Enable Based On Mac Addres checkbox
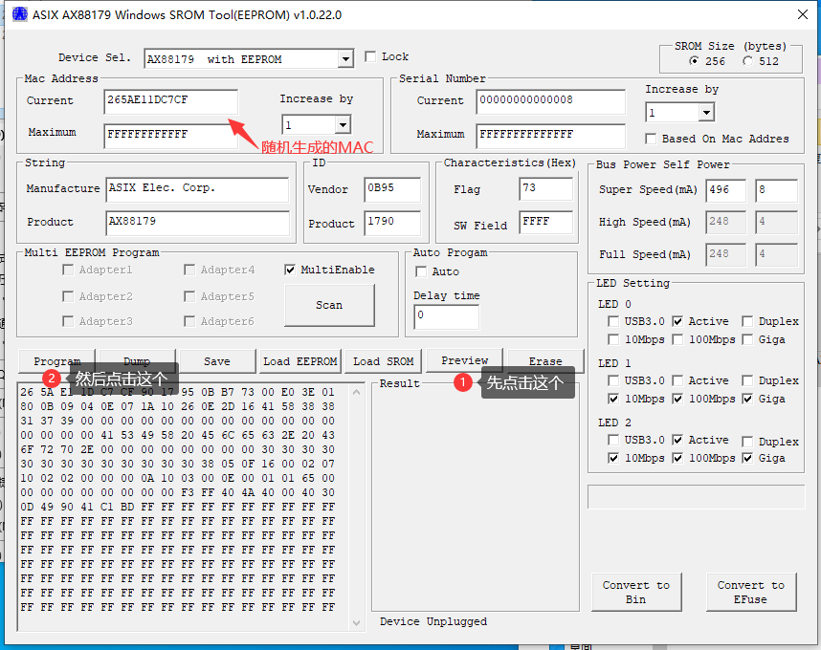The height and width of the screenshot is (650, 821). coord(651,139)
